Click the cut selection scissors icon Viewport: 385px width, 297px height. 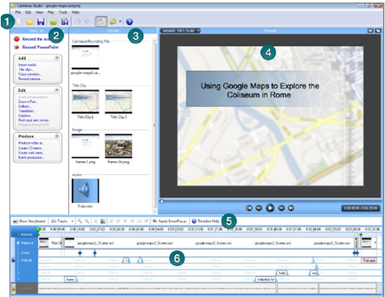[95, 221]
